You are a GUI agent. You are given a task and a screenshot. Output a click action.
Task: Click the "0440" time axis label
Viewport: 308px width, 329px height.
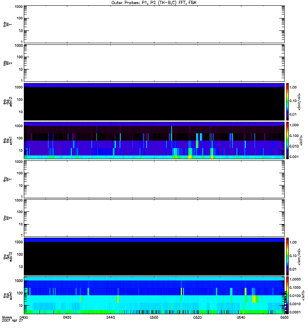(x=110, y=317)
